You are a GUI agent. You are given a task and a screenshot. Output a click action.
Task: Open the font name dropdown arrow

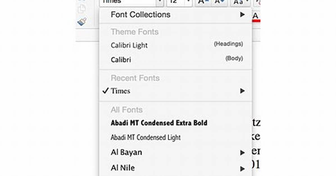coord(160,3)
